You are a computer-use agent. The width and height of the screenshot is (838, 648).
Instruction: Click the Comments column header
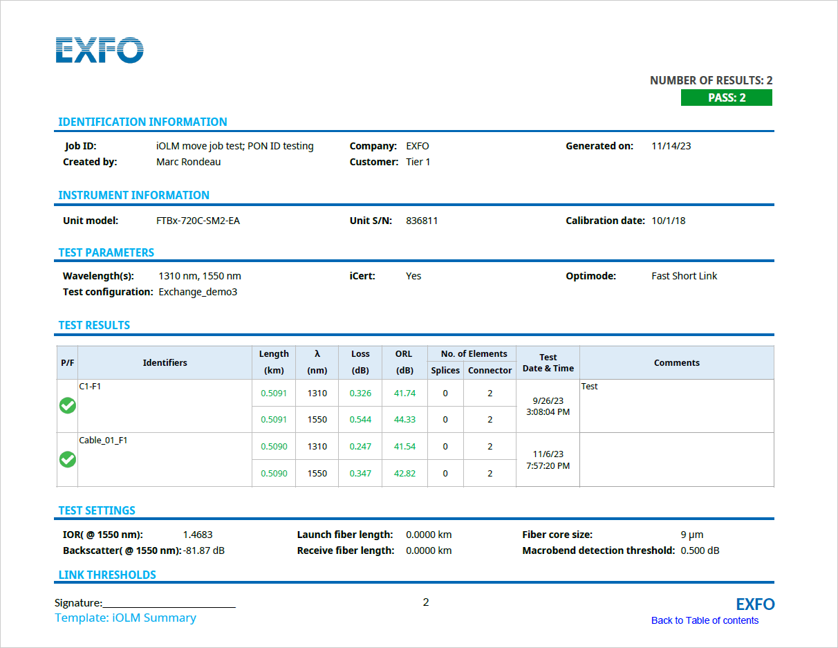677,362
